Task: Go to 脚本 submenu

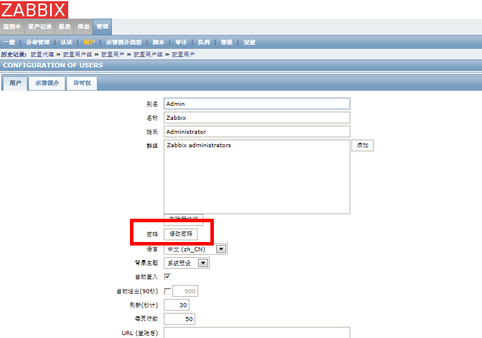Action: [159, 42]
